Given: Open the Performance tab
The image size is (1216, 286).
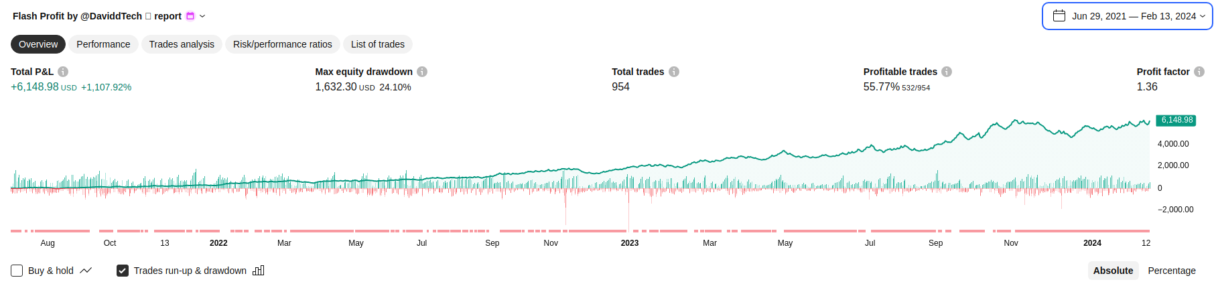Looking at the screenshot, I should 103,44.
